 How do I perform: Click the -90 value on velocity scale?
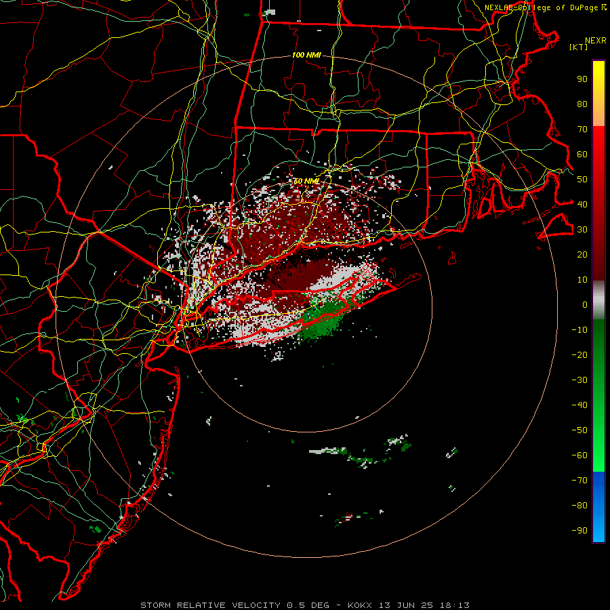[579, 531]
